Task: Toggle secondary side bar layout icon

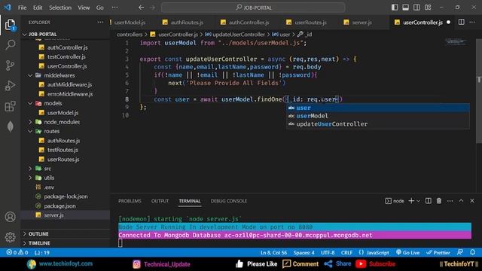Action: click(x=416, y=8)
